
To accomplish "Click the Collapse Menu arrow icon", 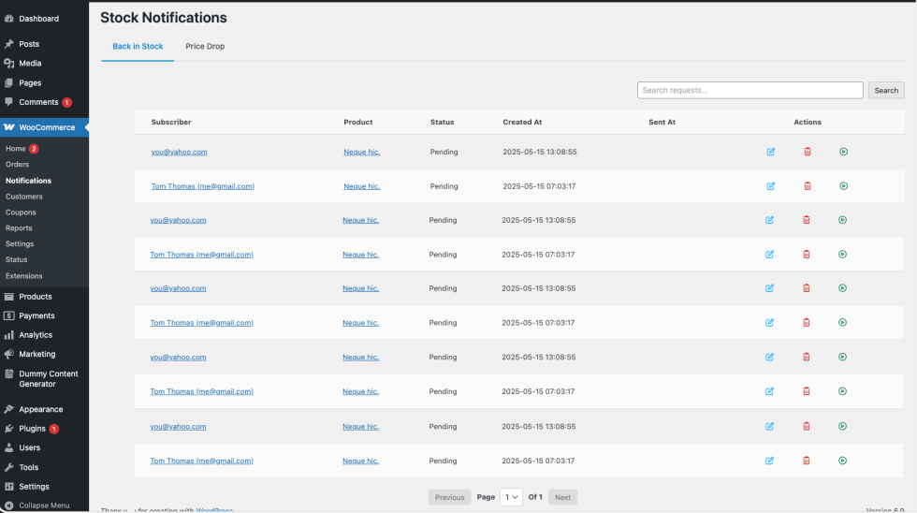I will click(8, 506).
